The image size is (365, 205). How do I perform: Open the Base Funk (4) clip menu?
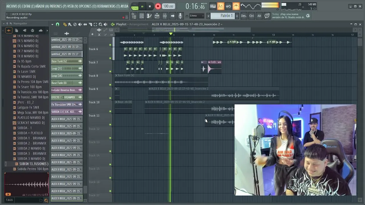pyautogui.click(x=116, y=75)
